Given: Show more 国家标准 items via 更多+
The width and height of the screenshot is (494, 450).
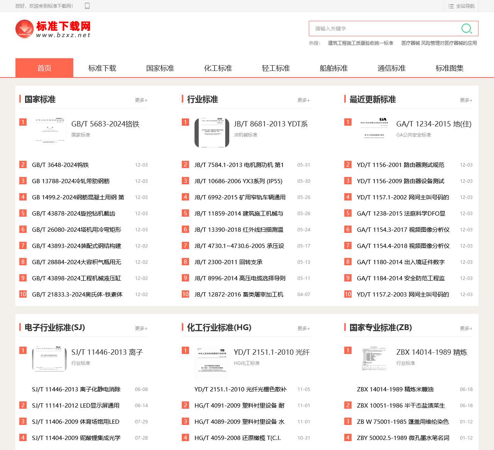Looking at the screenshot, I should pyautogui.click(x=141, y=100).
